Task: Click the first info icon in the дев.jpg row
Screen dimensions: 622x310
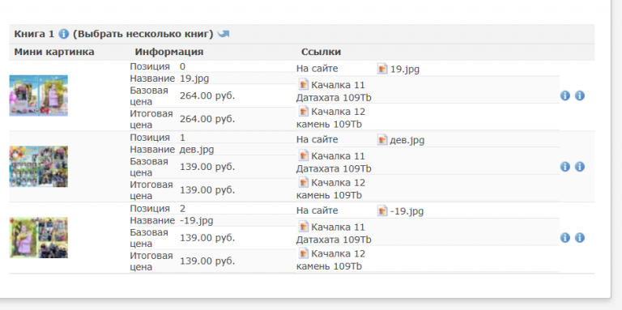Action: (x=564, y=167)
